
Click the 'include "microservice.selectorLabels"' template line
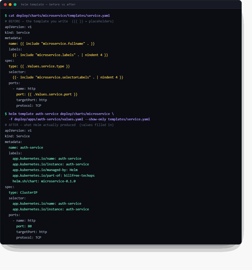(68, 77)
